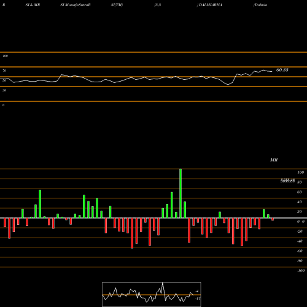This screenshot has width=307, height=307.
Task: Click the RSI axis label 0
Action: pos(3,105)
